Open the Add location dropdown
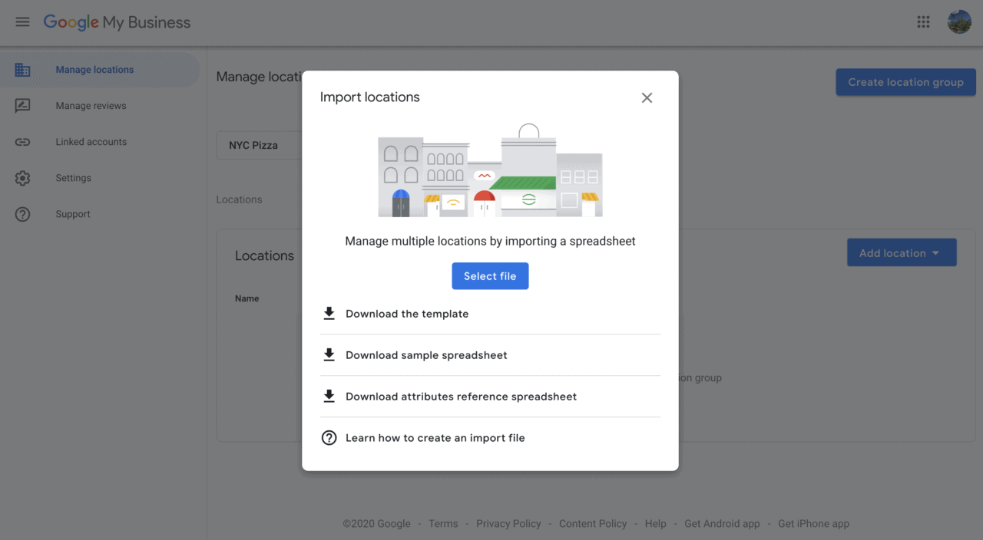983x540 pixels. [x=902, y=252]
